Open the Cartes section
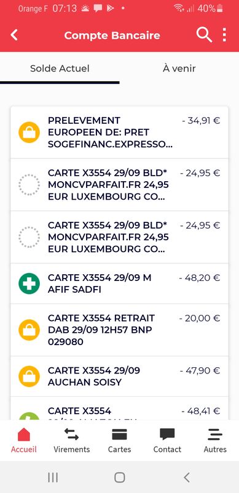This screenshot has width=239, height=493. pyautogui.click(x=119, y=441)
